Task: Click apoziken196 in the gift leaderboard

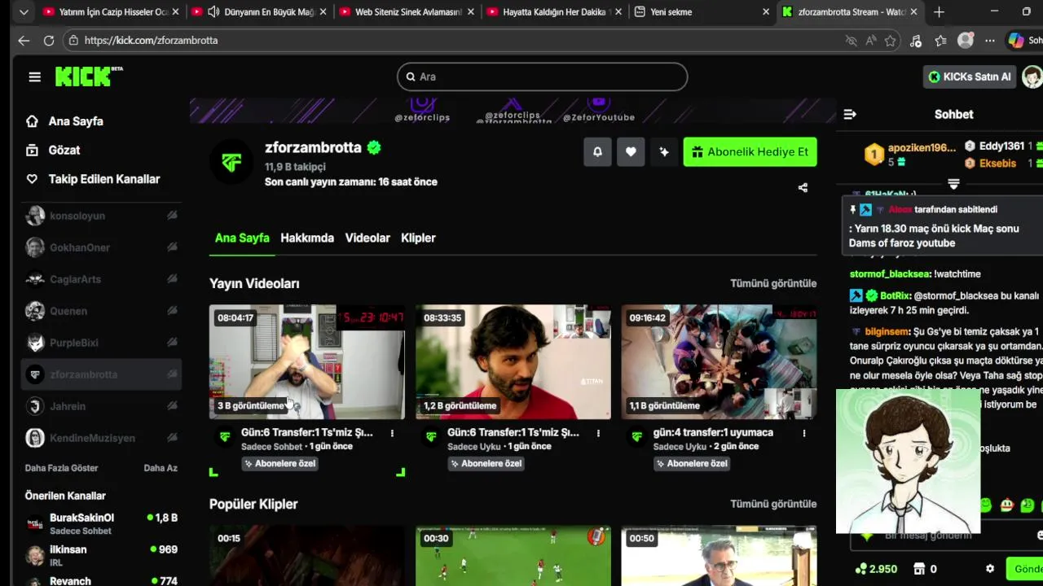Action: pos(922,147)
